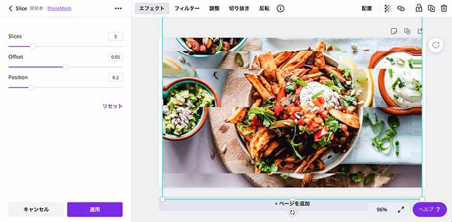Click the Offset slider handle

tap(66, 67)
